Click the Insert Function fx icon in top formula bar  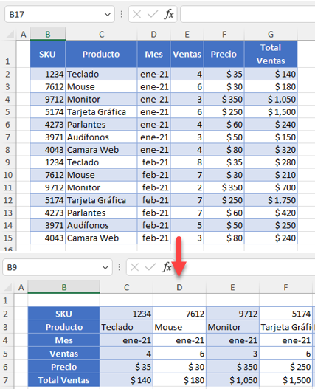(169, 14)
